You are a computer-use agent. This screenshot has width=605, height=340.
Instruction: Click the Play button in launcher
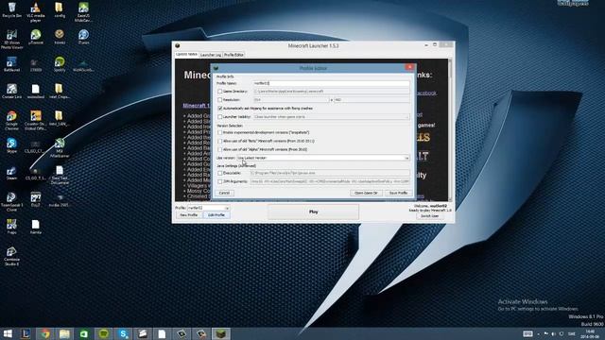coord(313,212)
